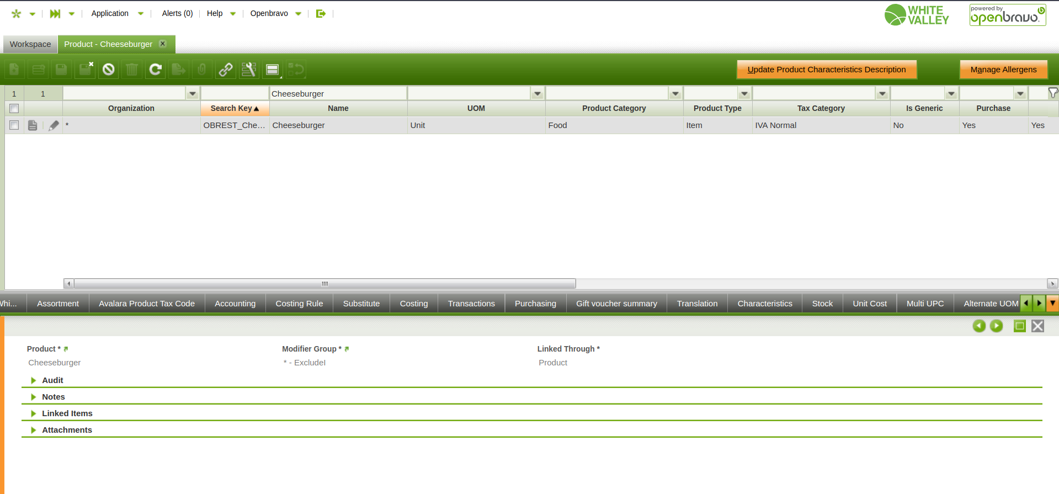Open the Product Category filter dropdown

(x=675, y=94)
